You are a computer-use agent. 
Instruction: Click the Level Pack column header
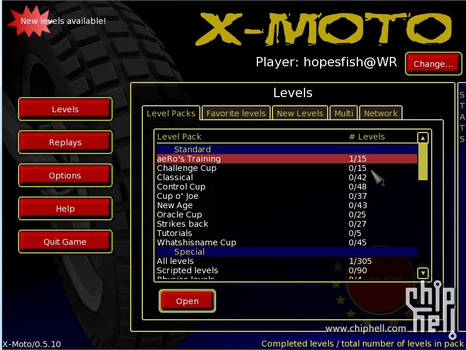[x=179, y=137]
